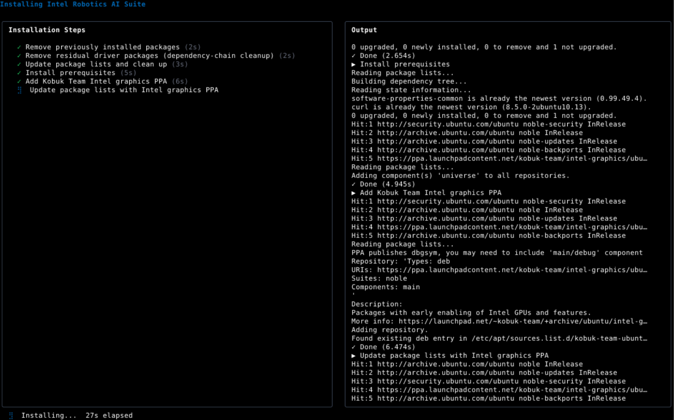Image resolution: width=674 pixels, height=420 pixels.
Task: Click the checkmark beside "Update package lists and clean up"
Action: point(19,65)
